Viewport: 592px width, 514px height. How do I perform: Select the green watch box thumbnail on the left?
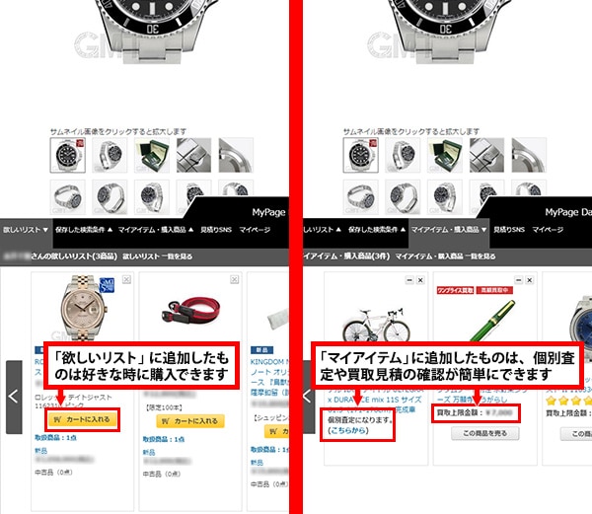[x=152, y=155]
